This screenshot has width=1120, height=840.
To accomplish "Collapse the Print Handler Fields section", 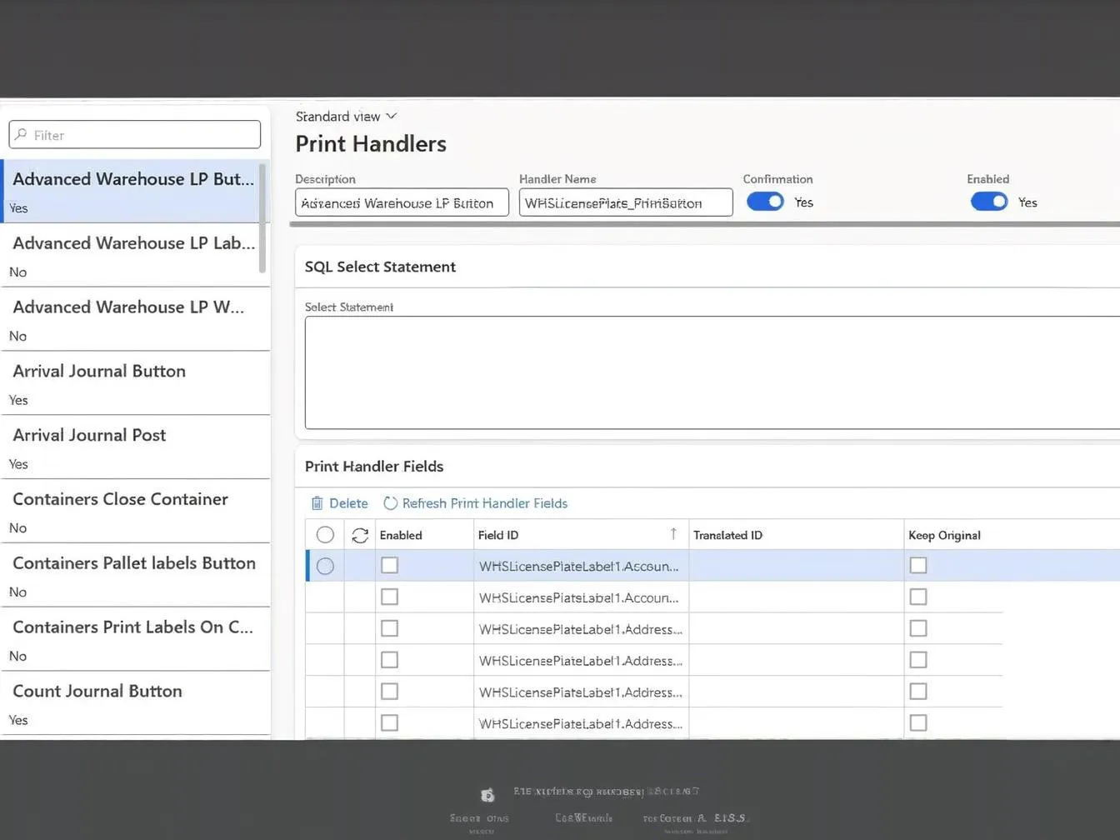I will point(374,467).
